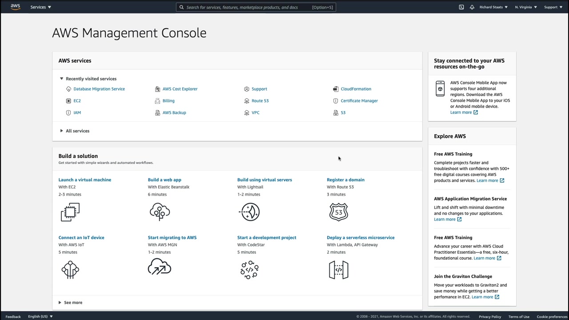Viewport: 569px width, 320px height.
Task: Open the notifications bell icon
Action: (472, 7)
